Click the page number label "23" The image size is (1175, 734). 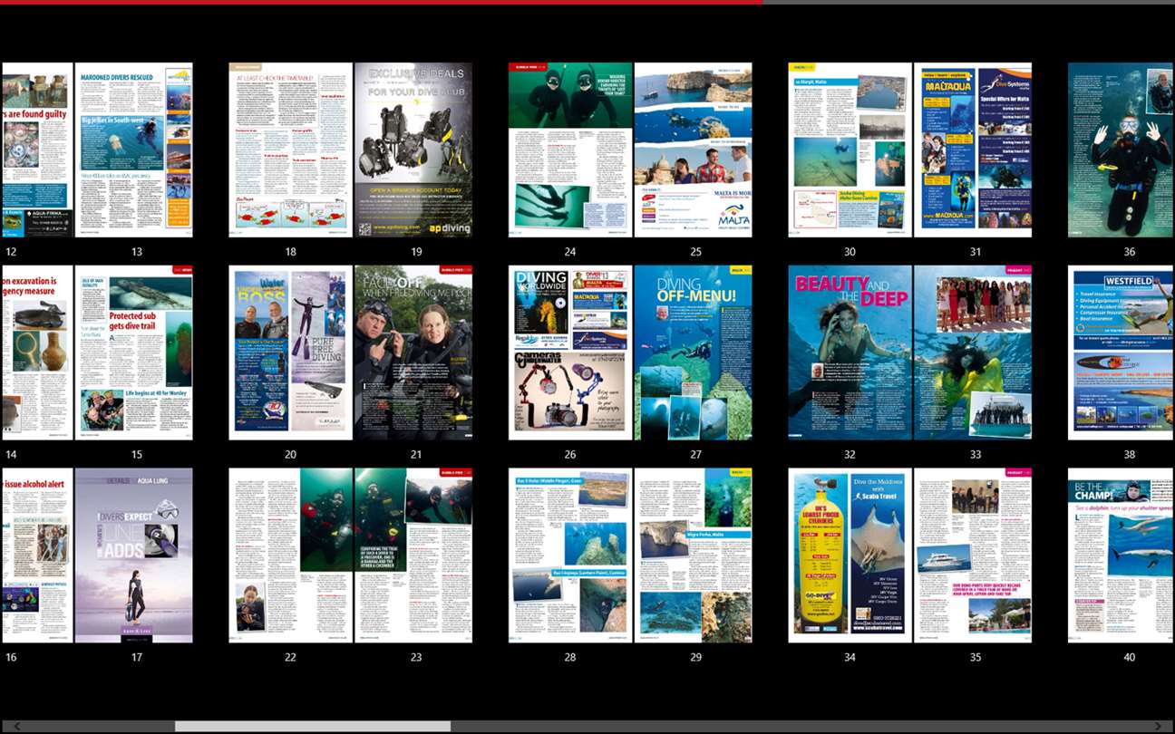click(x=416, y=658)
